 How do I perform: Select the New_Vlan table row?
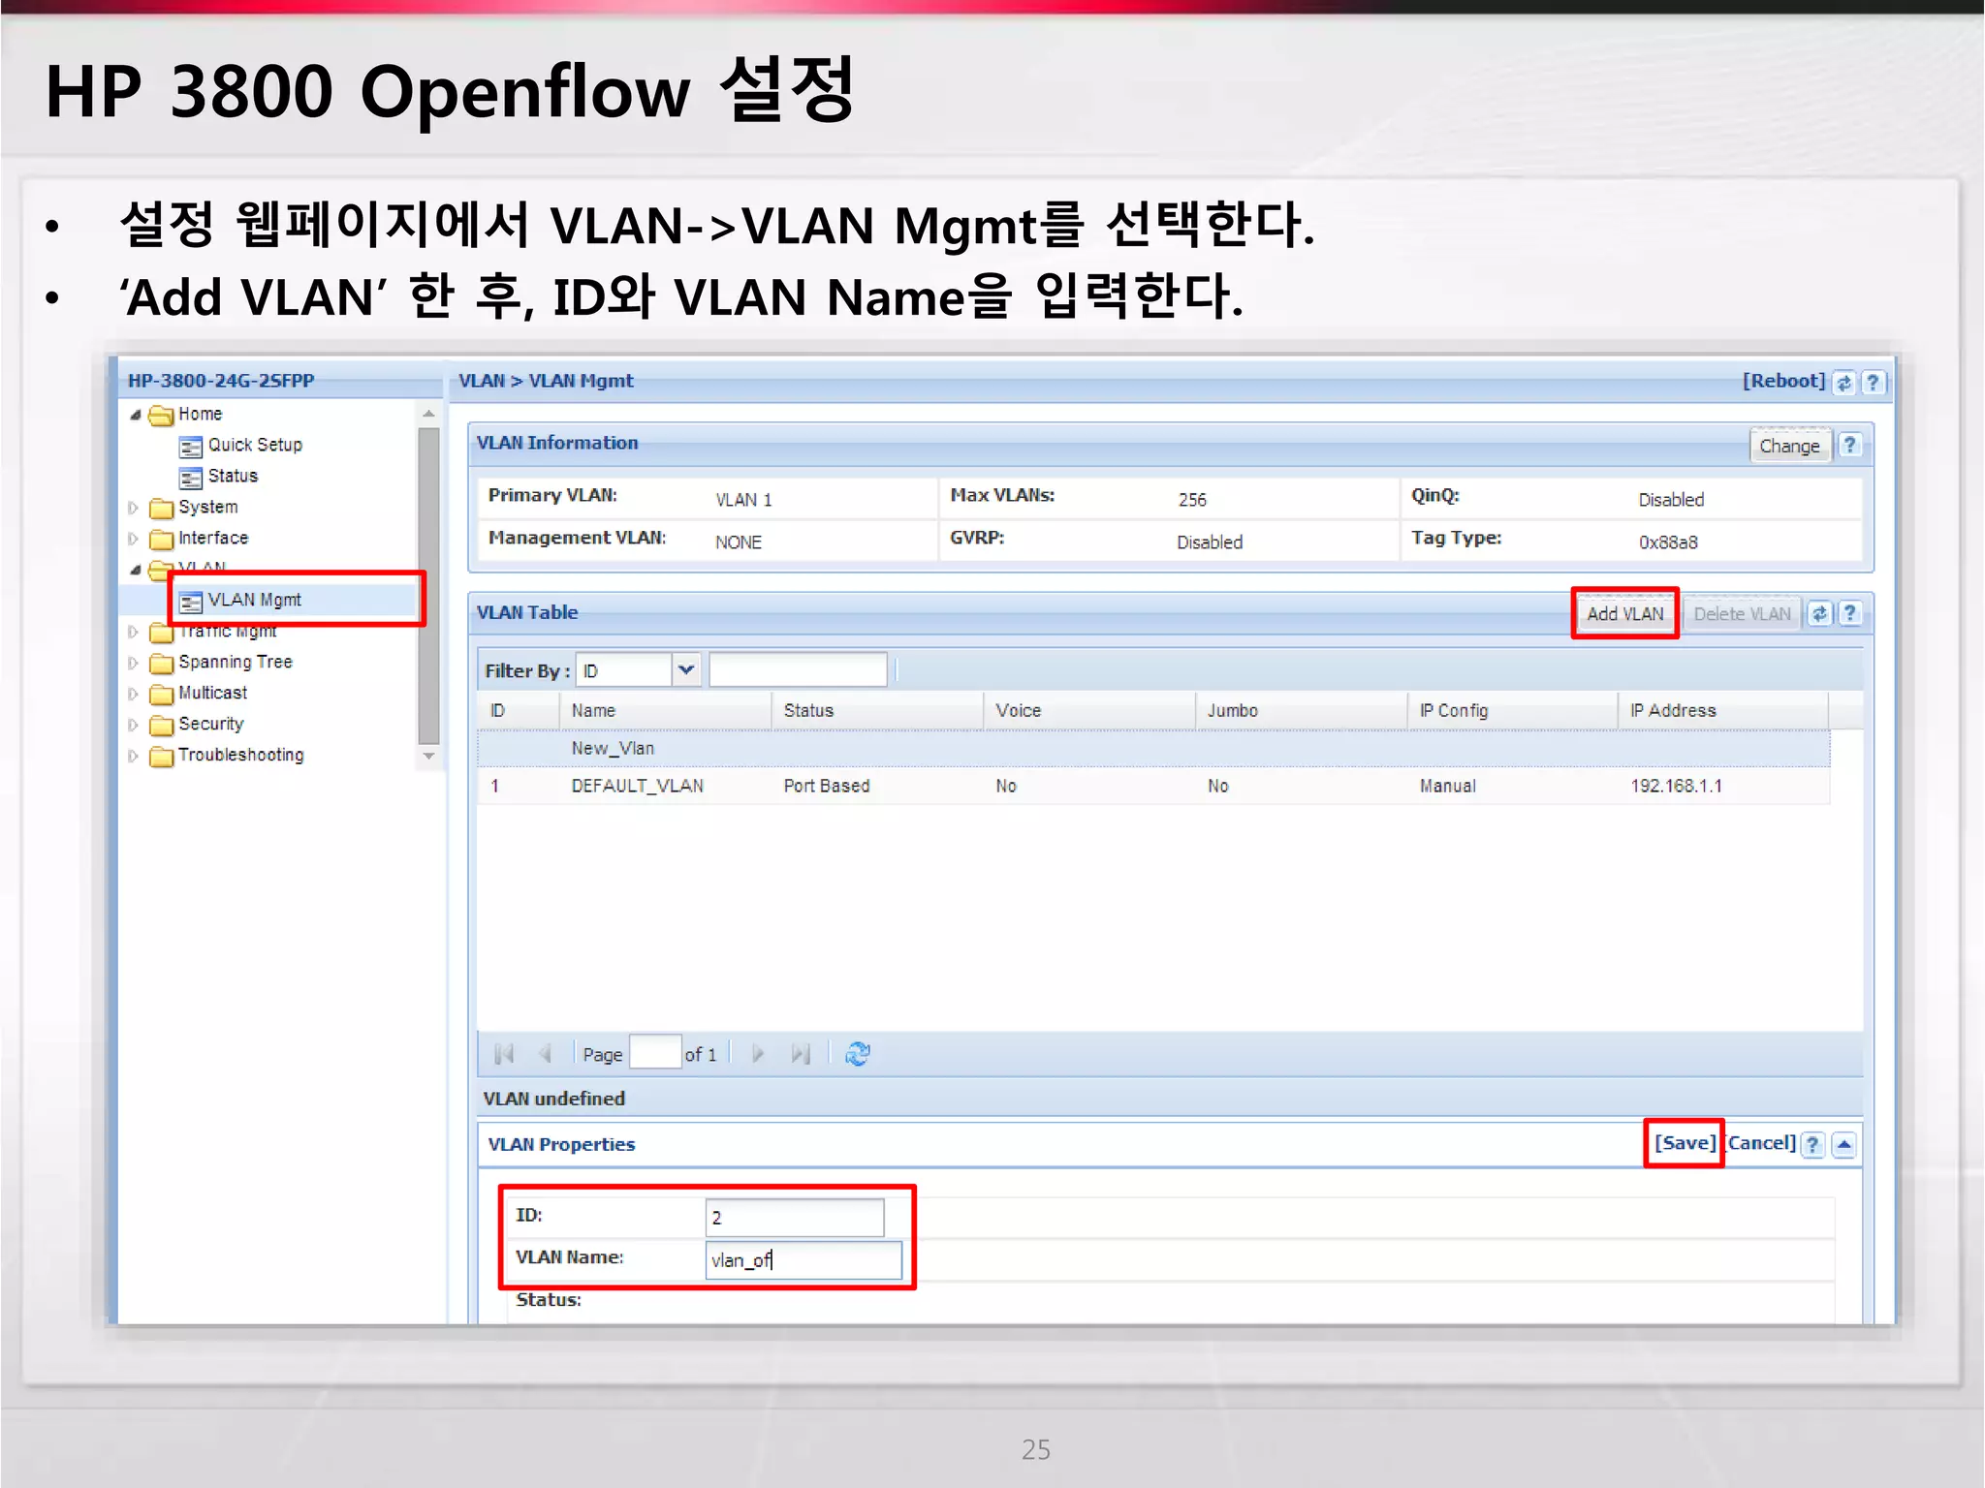(x=1153, y=749)
